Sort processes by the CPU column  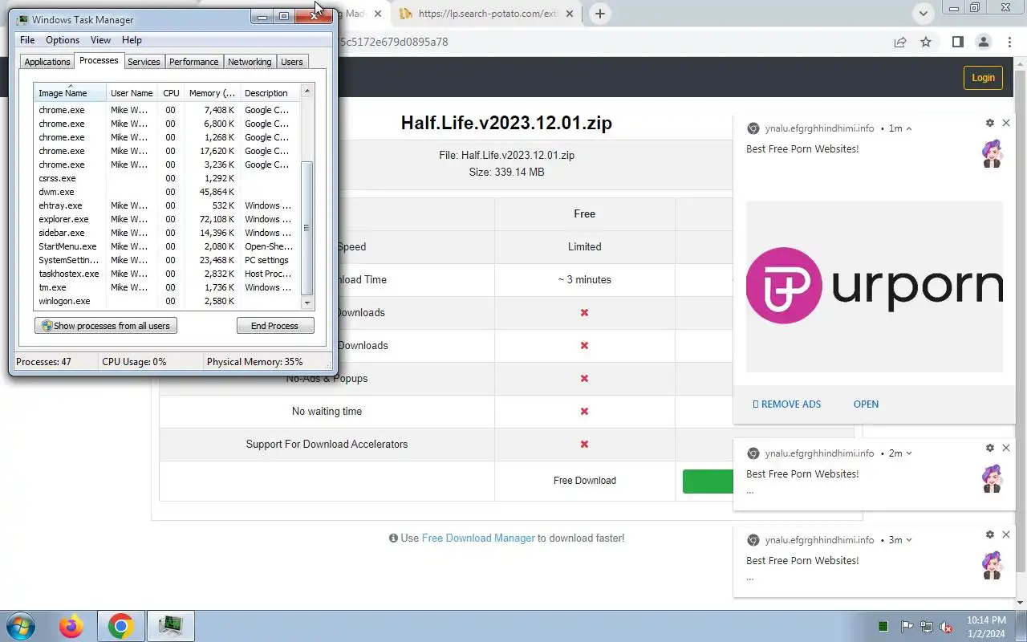[171, 93]
